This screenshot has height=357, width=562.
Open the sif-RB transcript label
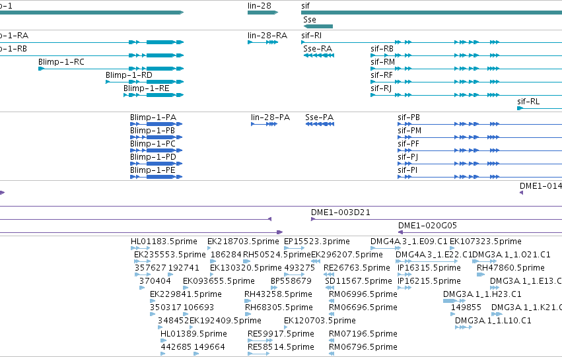click(382, 49)
